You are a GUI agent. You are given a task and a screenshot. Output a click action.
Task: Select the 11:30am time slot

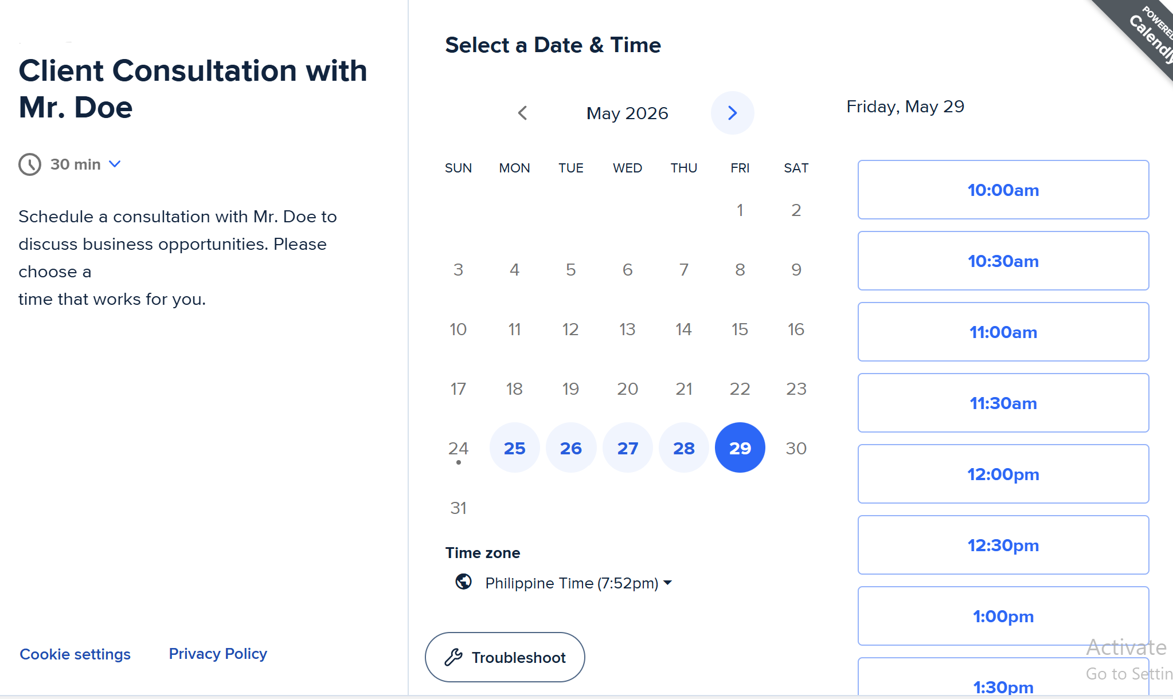[1003, 403]
